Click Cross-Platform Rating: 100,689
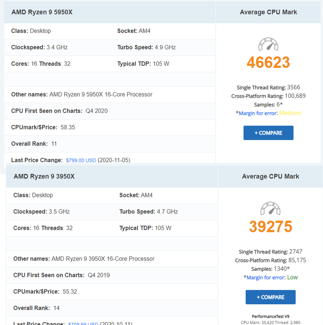 (x=268, y=96)
